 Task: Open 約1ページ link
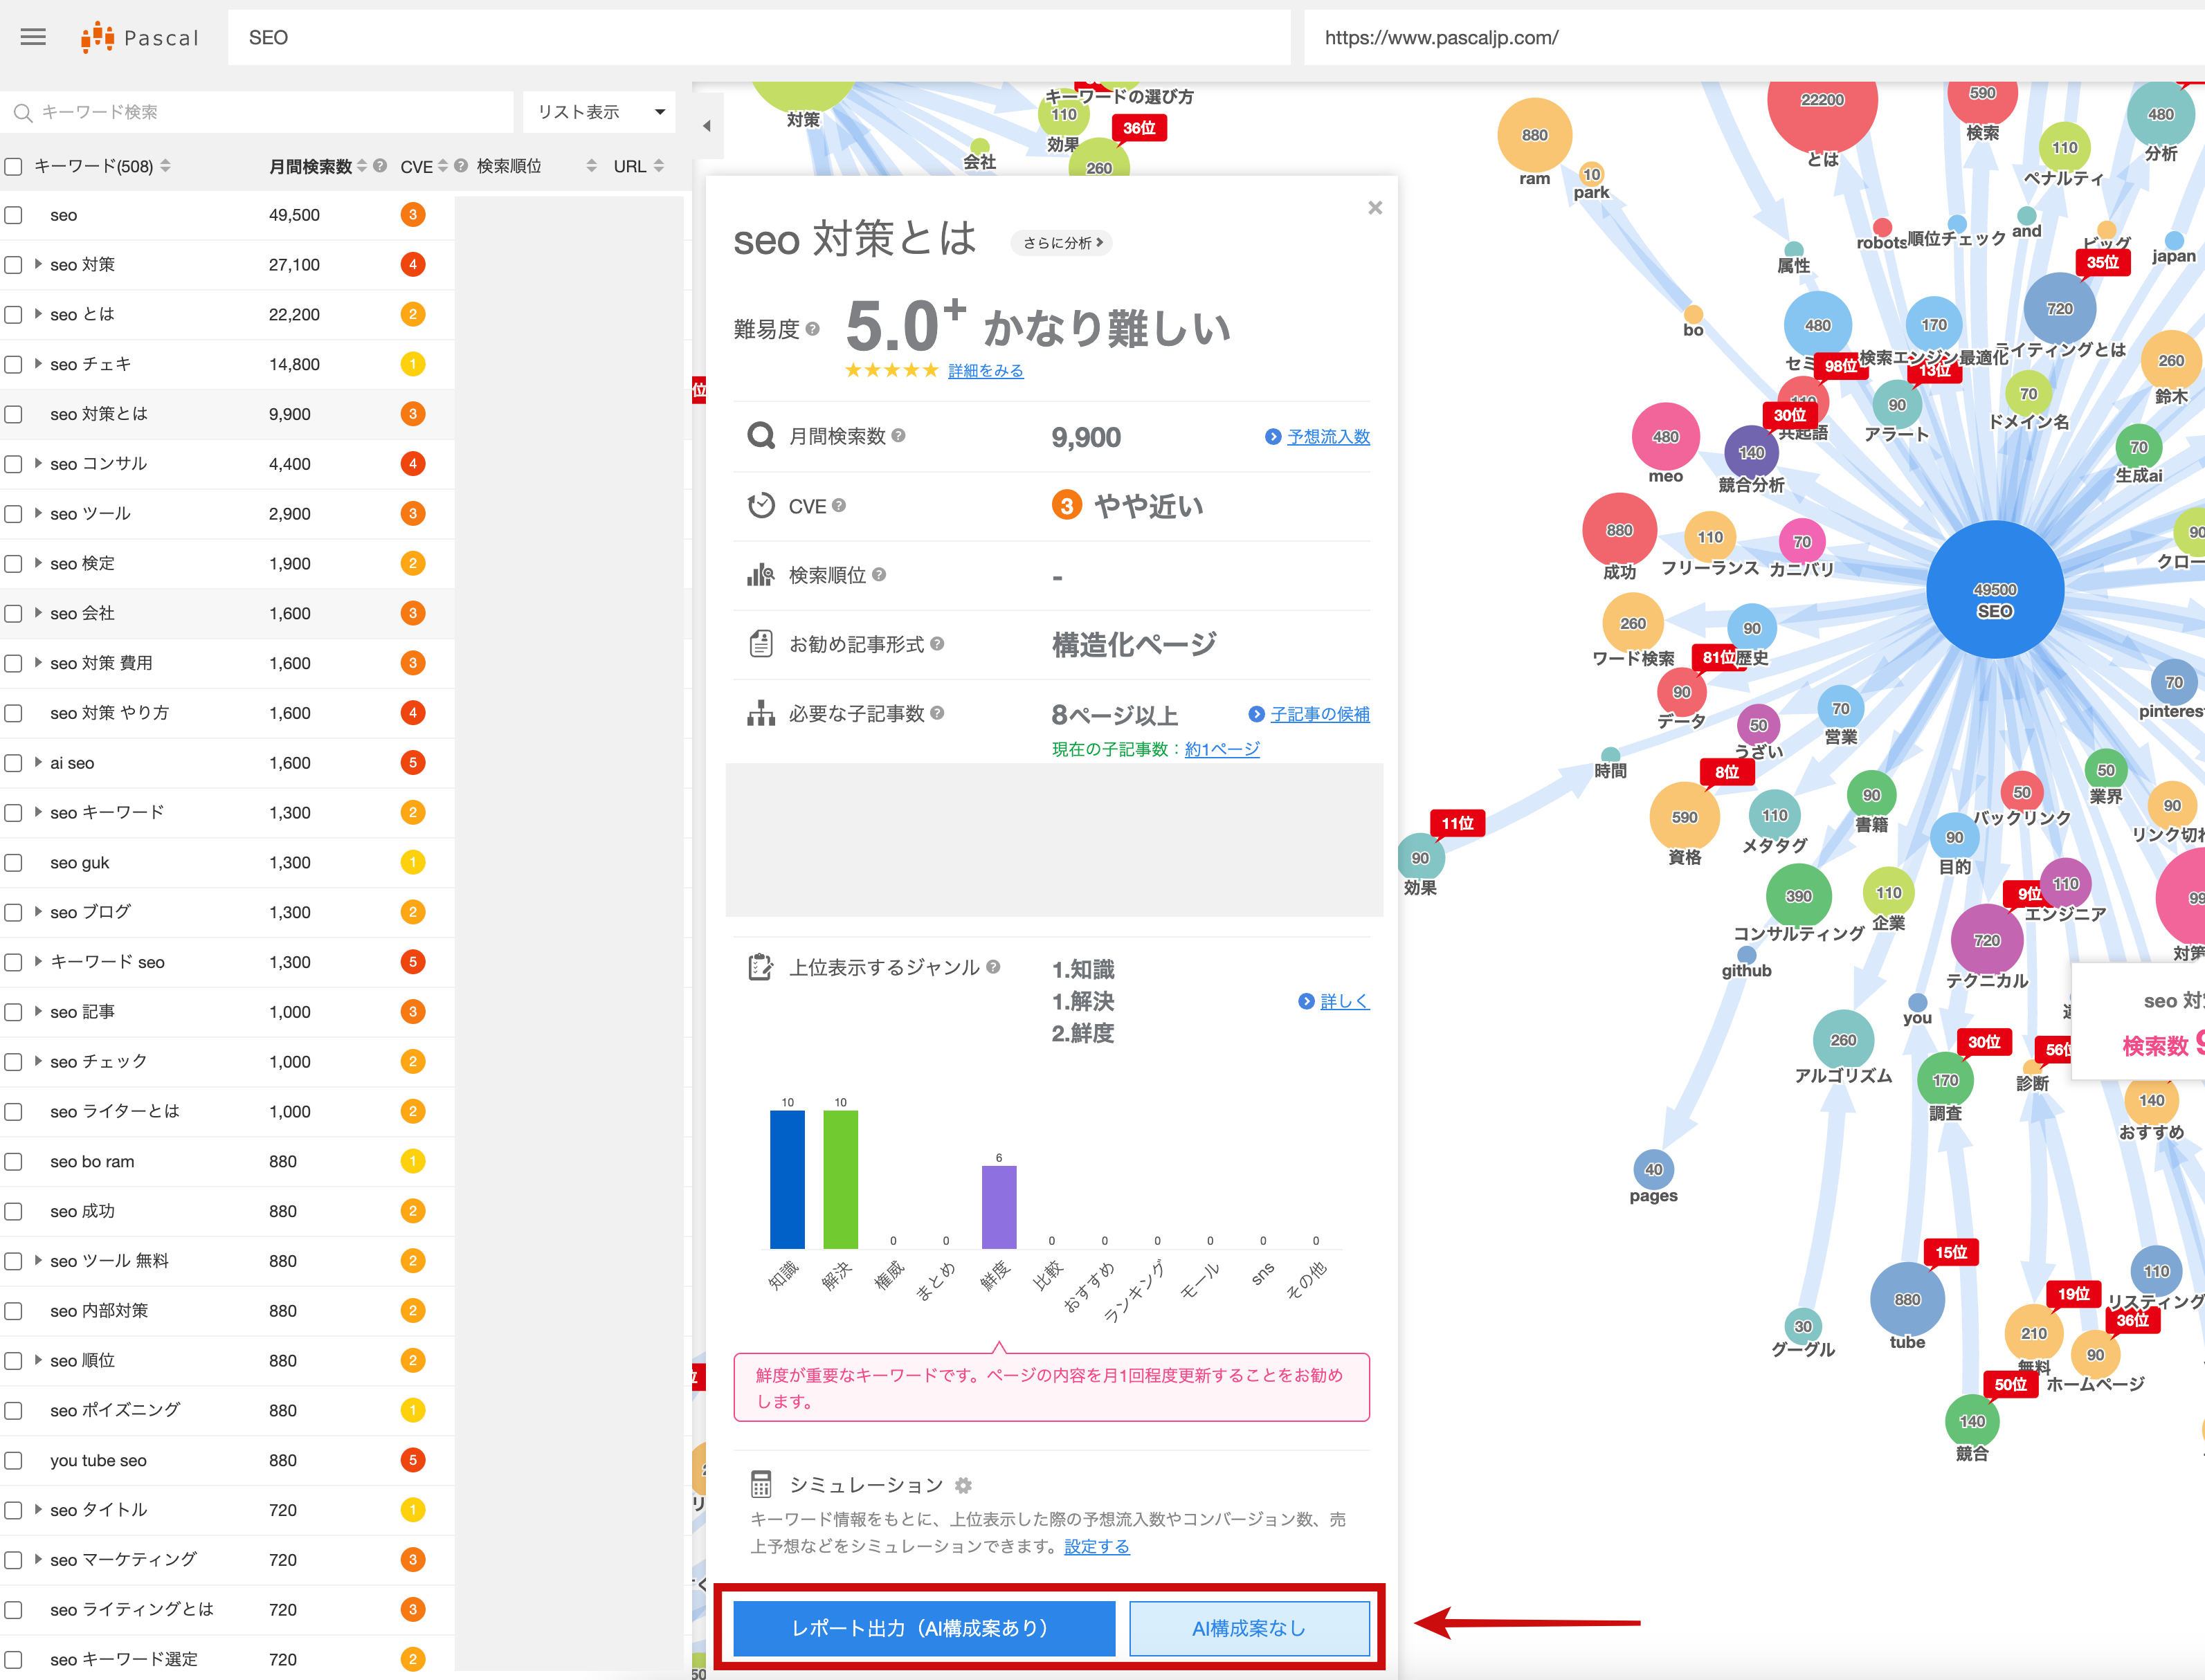pos(1222,749)
